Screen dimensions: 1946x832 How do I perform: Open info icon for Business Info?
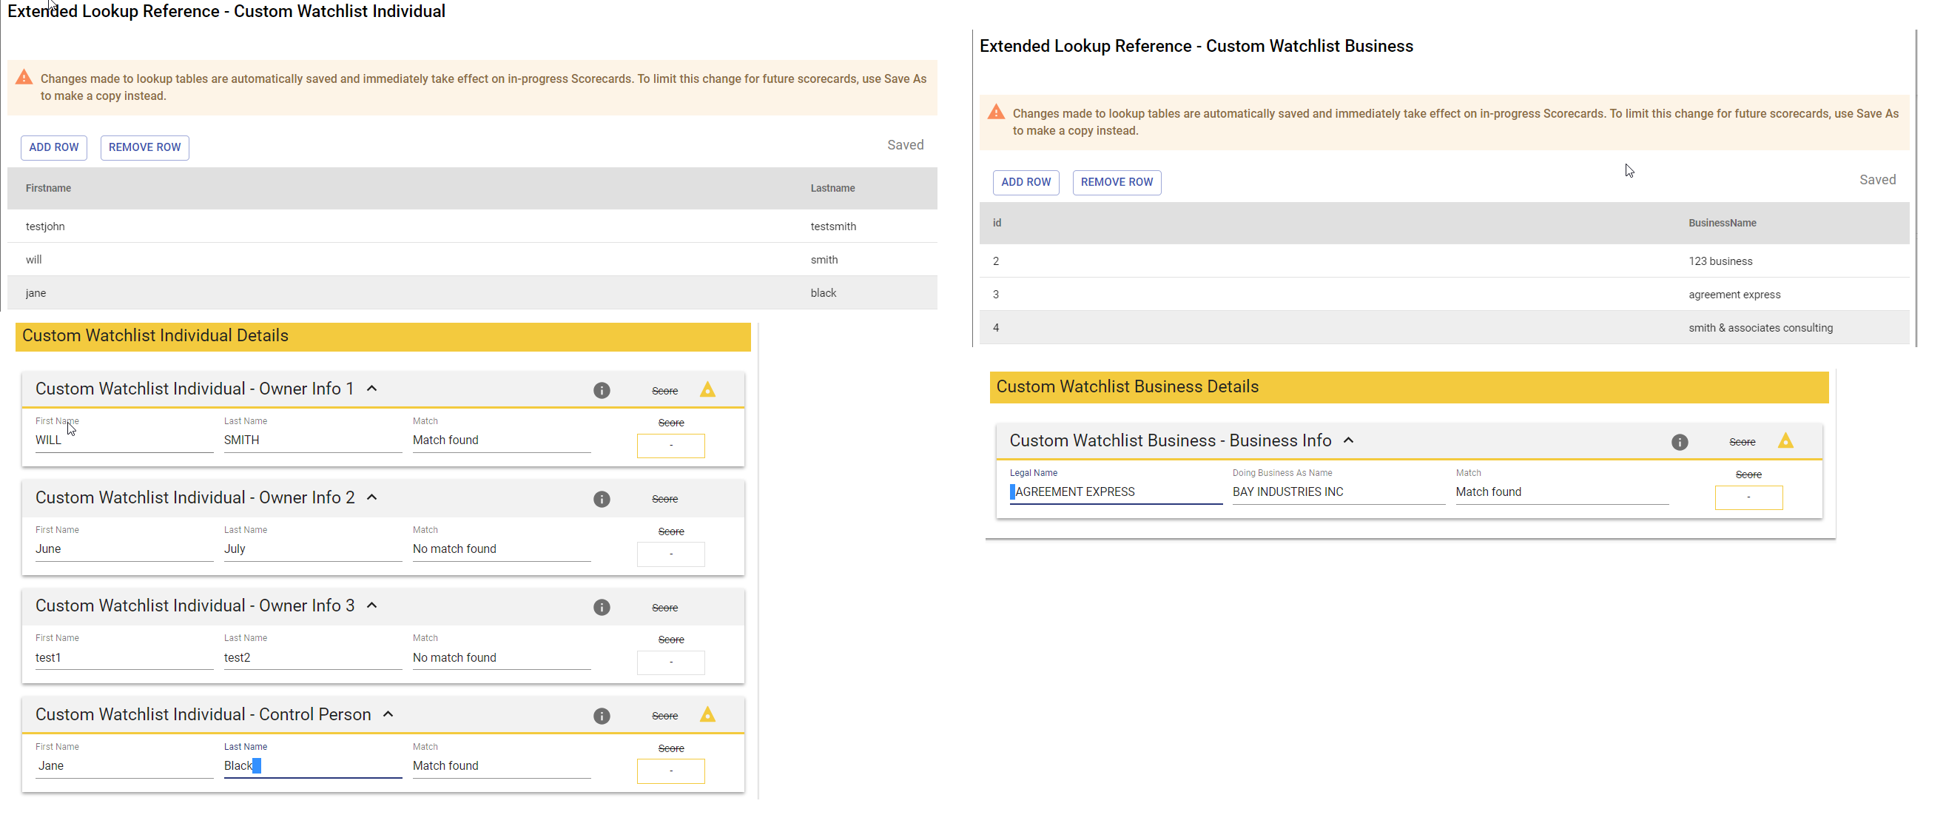point(1680,443)
